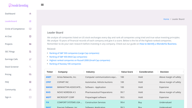Sort by the Company column header
The image size is (192, 108).
[63, 72]
